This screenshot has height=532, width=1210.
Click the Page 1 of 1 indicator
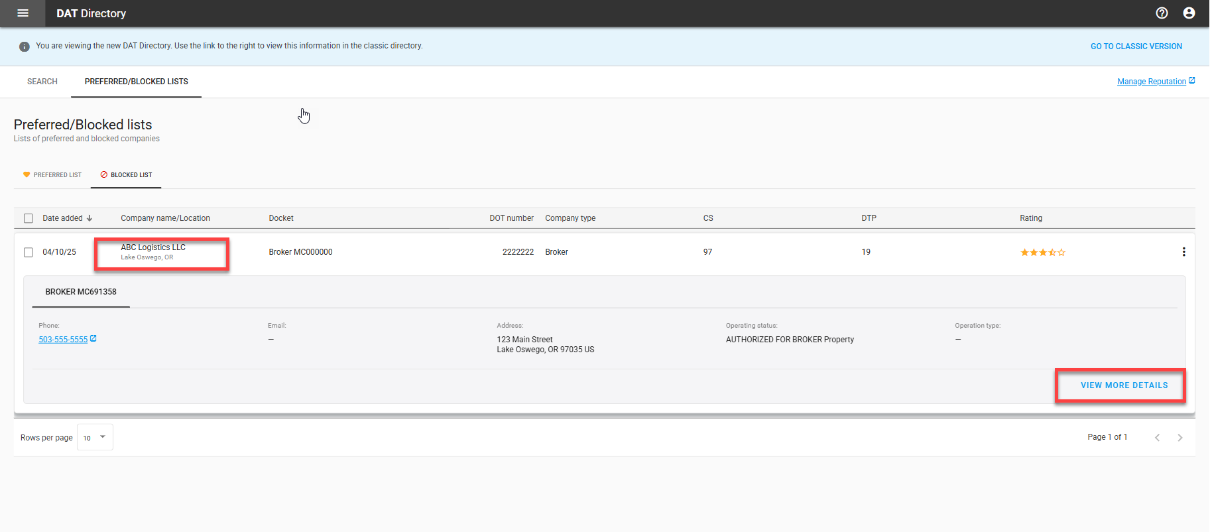click(1107, 437)
